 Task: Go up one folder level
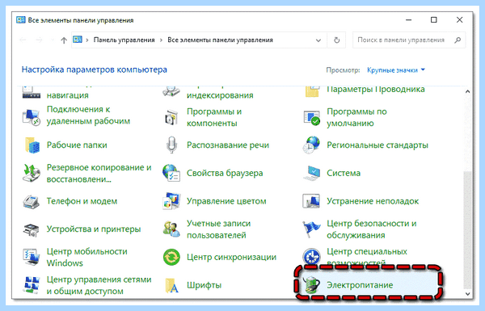64,40
